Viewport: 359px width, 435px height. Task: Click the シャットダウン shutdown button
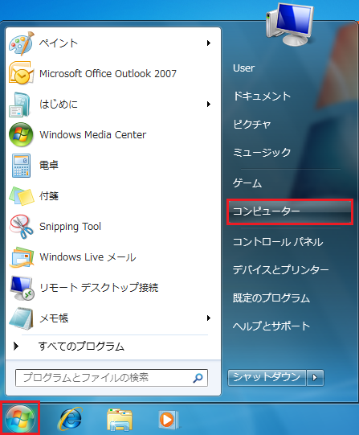click(267, 378)
